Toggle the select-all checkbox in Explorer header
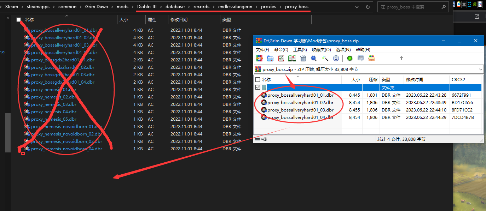486x211 pixels. tap(19, 20)
